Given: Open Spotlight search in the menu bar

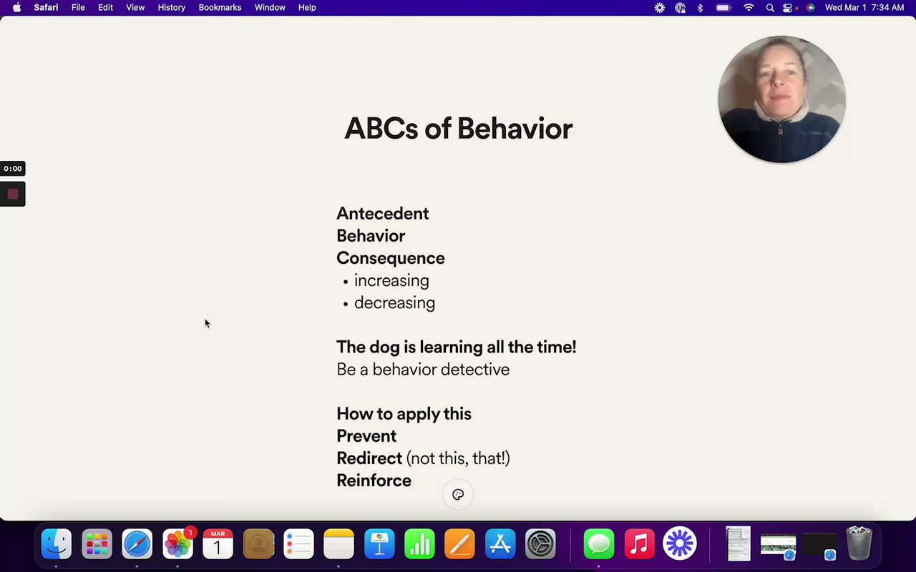Looking at the screenshot, I should [x=769, y=7].
